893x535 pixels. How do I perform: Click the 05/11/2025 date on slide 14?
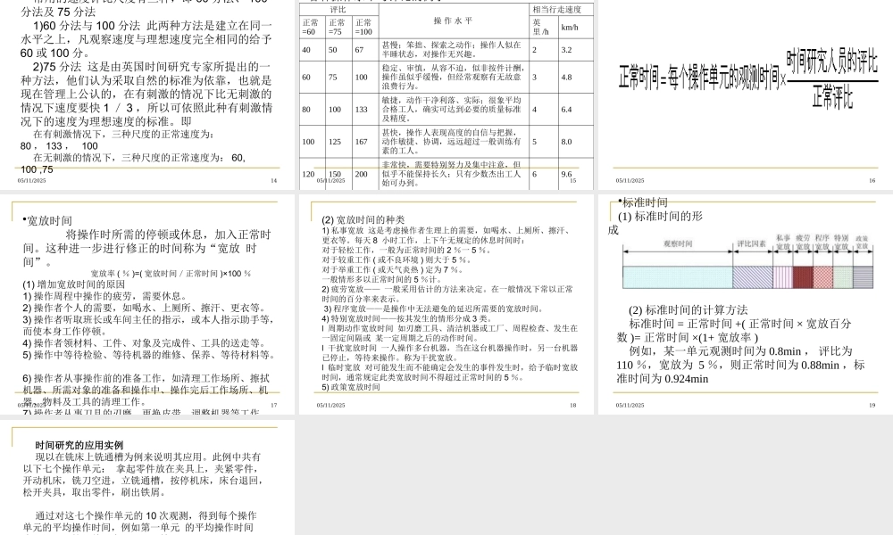[32, 180]
